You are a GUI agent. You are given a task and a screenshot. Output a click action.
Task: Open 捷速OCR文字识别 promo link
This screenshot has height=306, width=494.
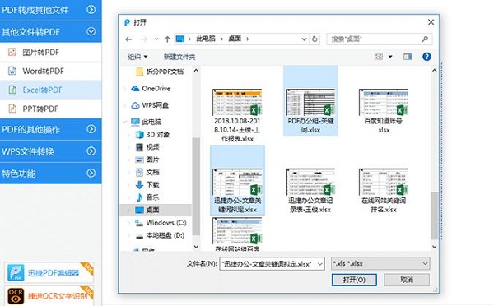49,295
